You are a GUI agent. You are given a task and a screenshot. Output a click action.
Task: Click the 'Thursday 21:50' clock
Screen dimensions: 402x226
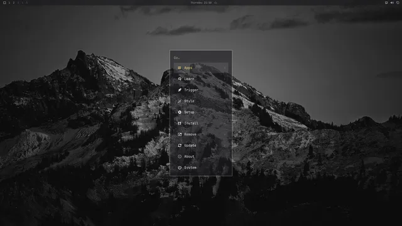(201, 3)
